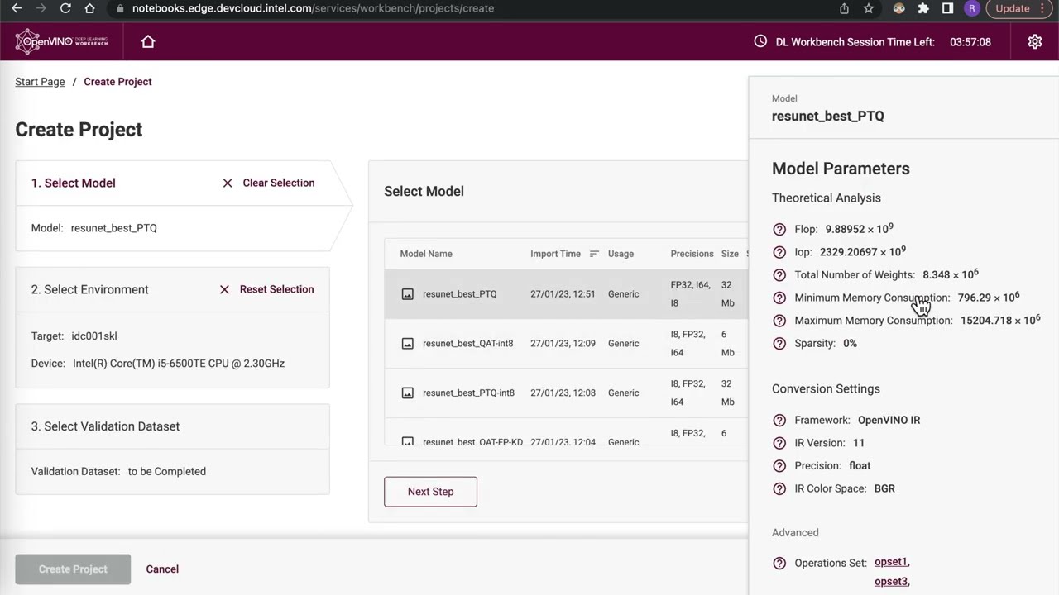
Task: Click help icon next to Sparsity
Action: pyautogui.click(x=779, y=343)
